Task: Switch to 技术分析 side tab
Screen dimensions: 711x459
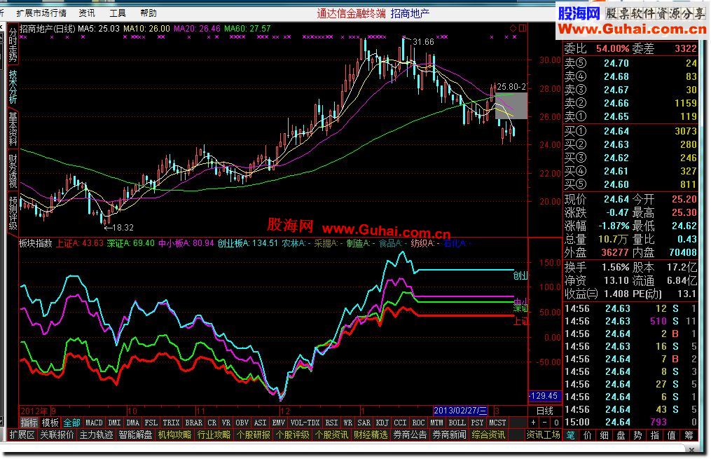Action: click(13, 87)
